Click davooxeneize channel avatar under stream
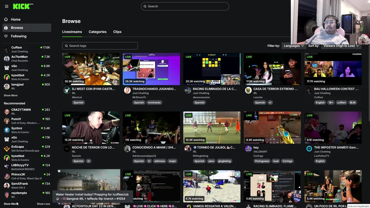Screen dimensions: 370x208 pos(188,90)
